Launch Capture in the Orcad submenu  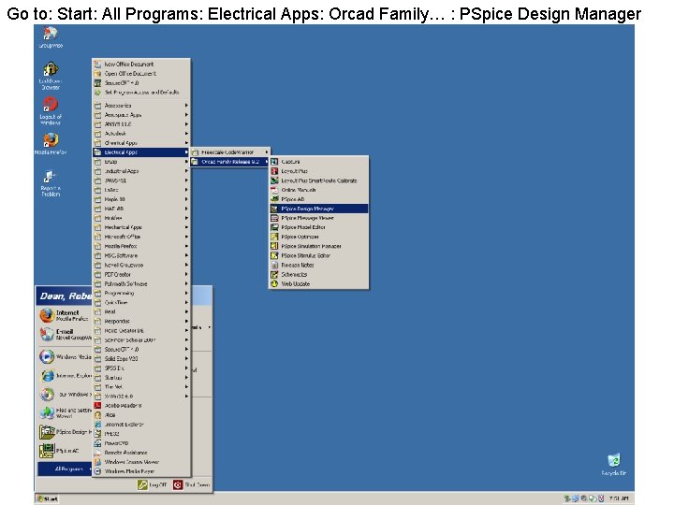point(318,162)
